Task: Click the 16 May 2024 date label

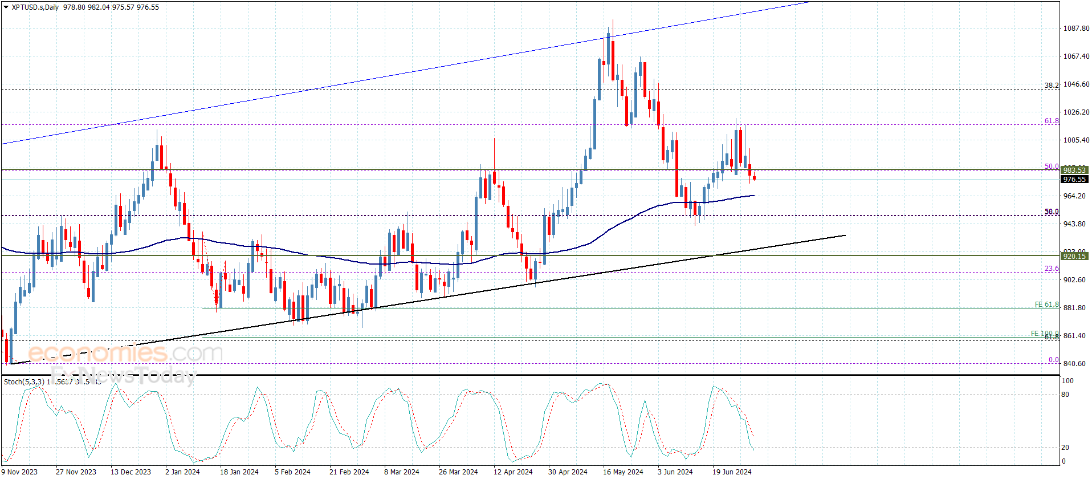Action: point(623,472)
